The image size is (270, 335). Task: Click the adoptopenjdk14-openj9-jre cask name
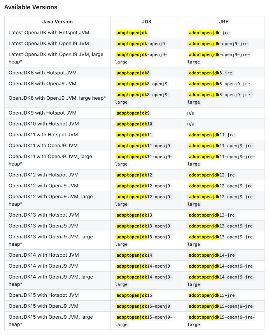pyautogui.click(x=221, y=266)
